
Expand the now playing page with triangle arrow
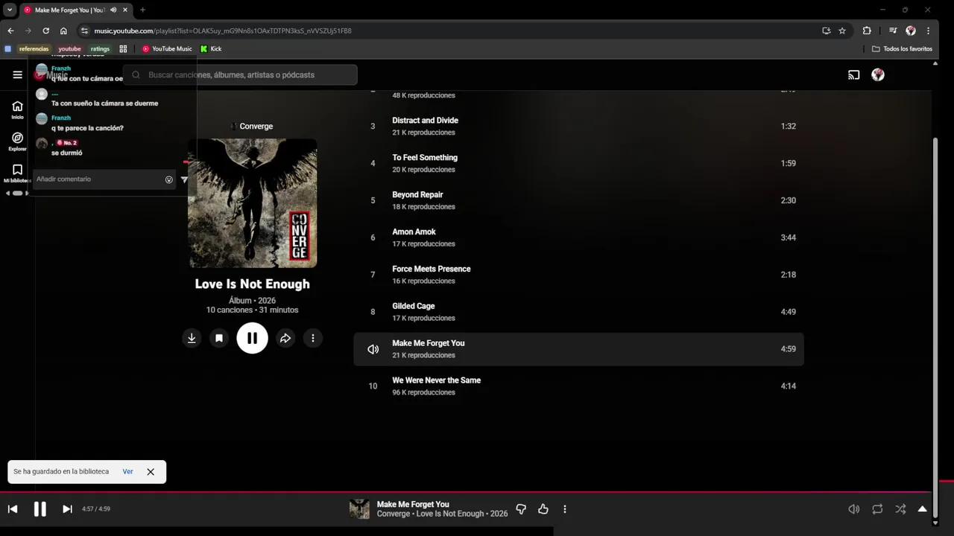(923, 509)
